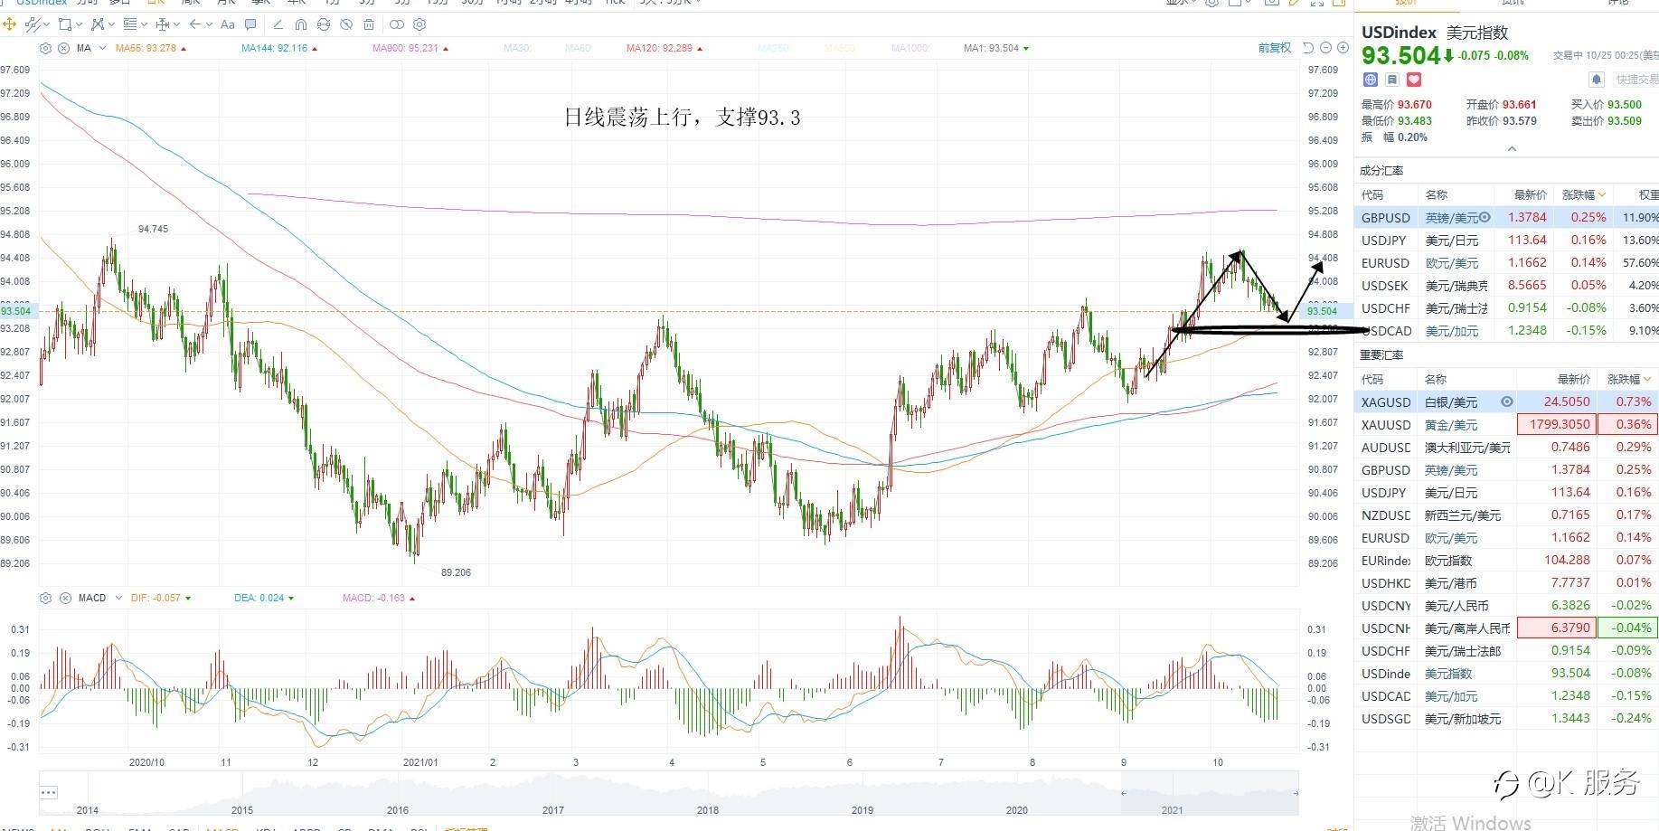Toggle MA900 line visibility

click(x=410, y=48)
